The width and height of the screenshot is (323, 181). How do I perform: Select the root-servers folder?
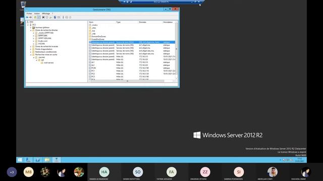[47, 63]
